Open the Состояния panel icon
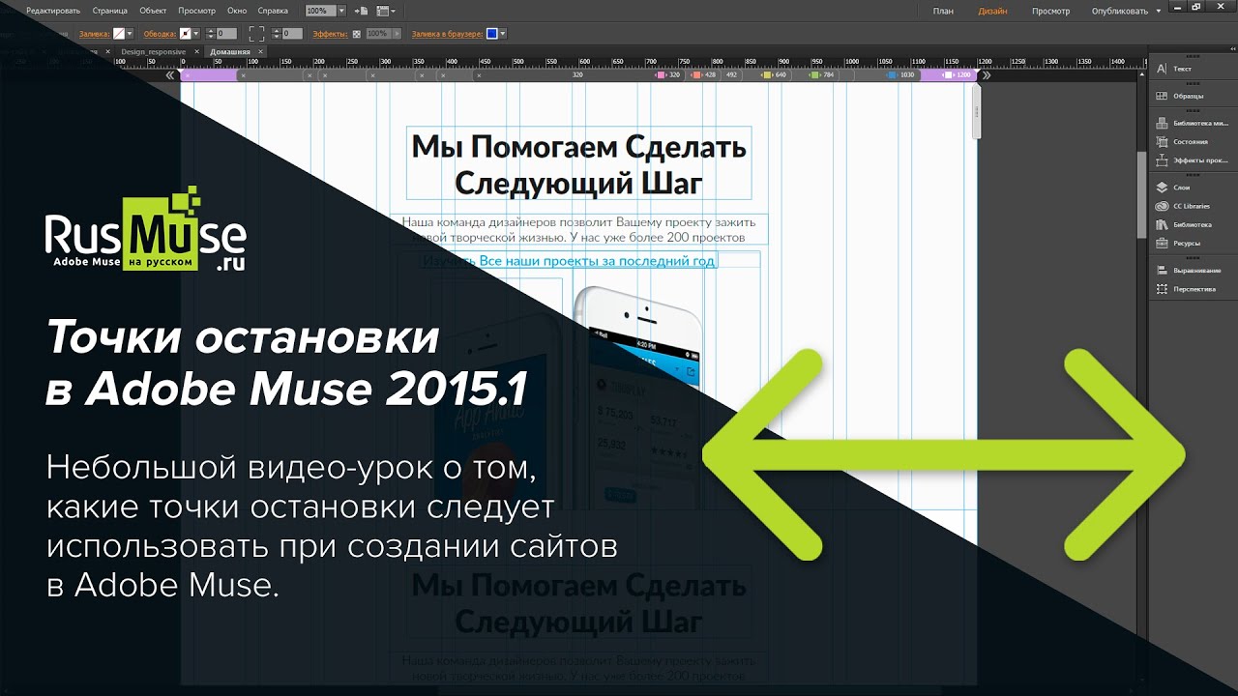 pos(1162,141)
